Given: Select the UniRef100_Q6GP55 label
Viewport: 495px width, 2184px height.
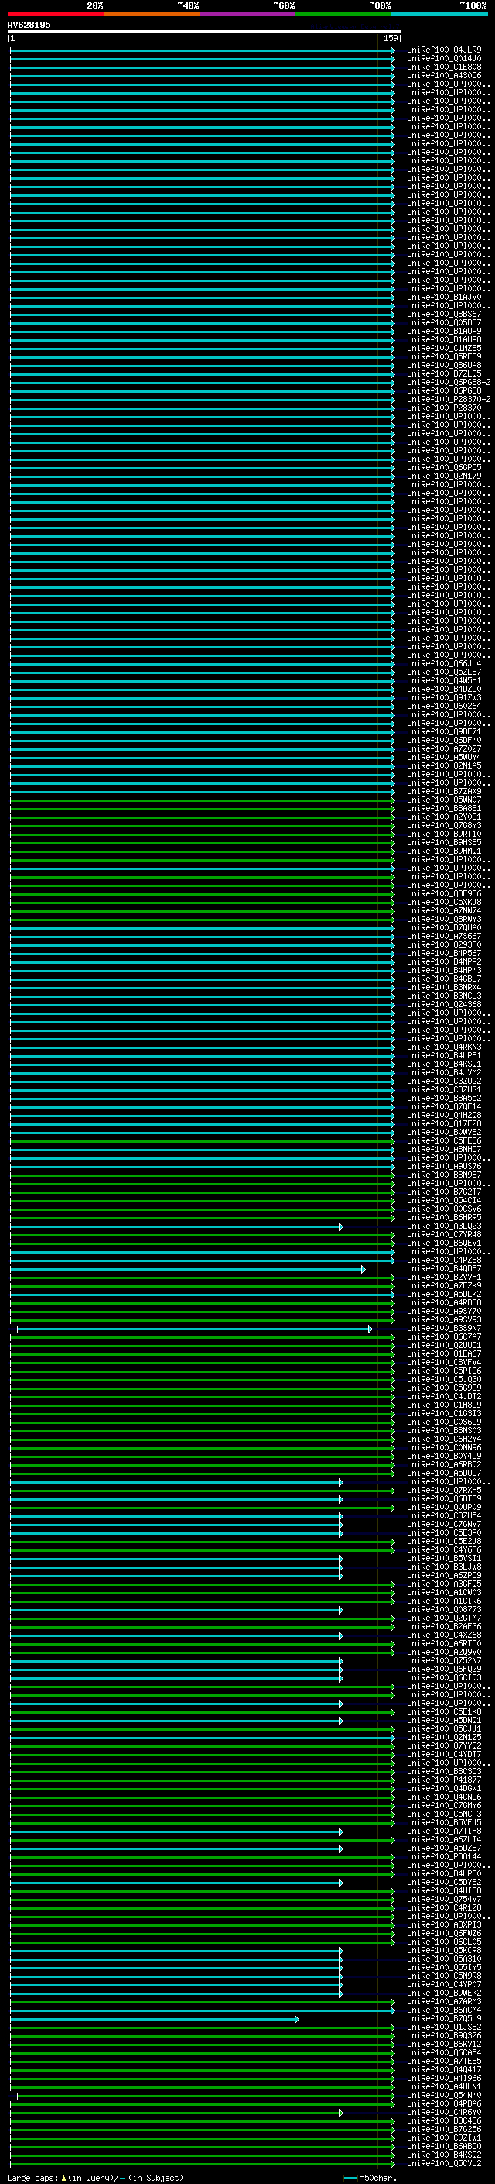Looking at the screenshot, I should point(443,468).
